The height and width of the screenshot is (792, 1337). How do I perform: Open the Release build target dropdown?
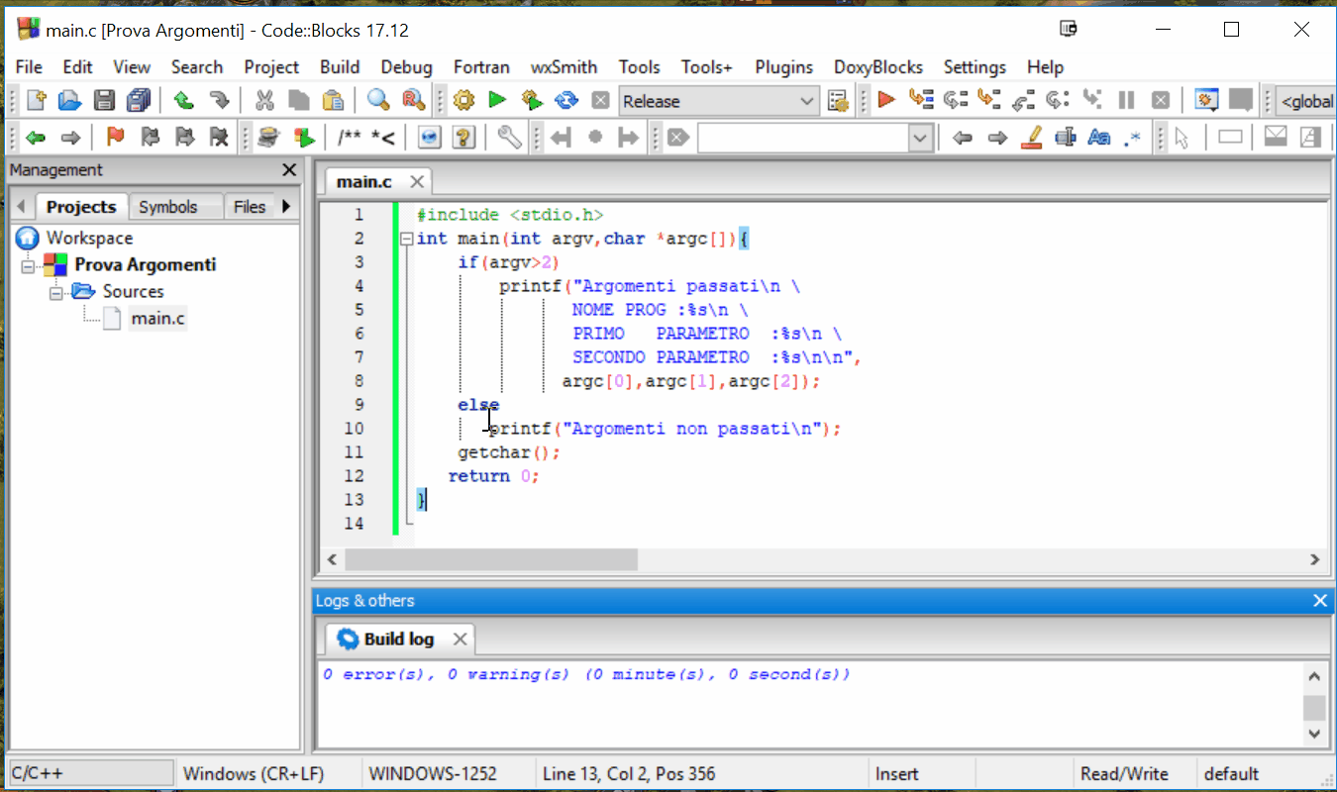tap(719, 101)
